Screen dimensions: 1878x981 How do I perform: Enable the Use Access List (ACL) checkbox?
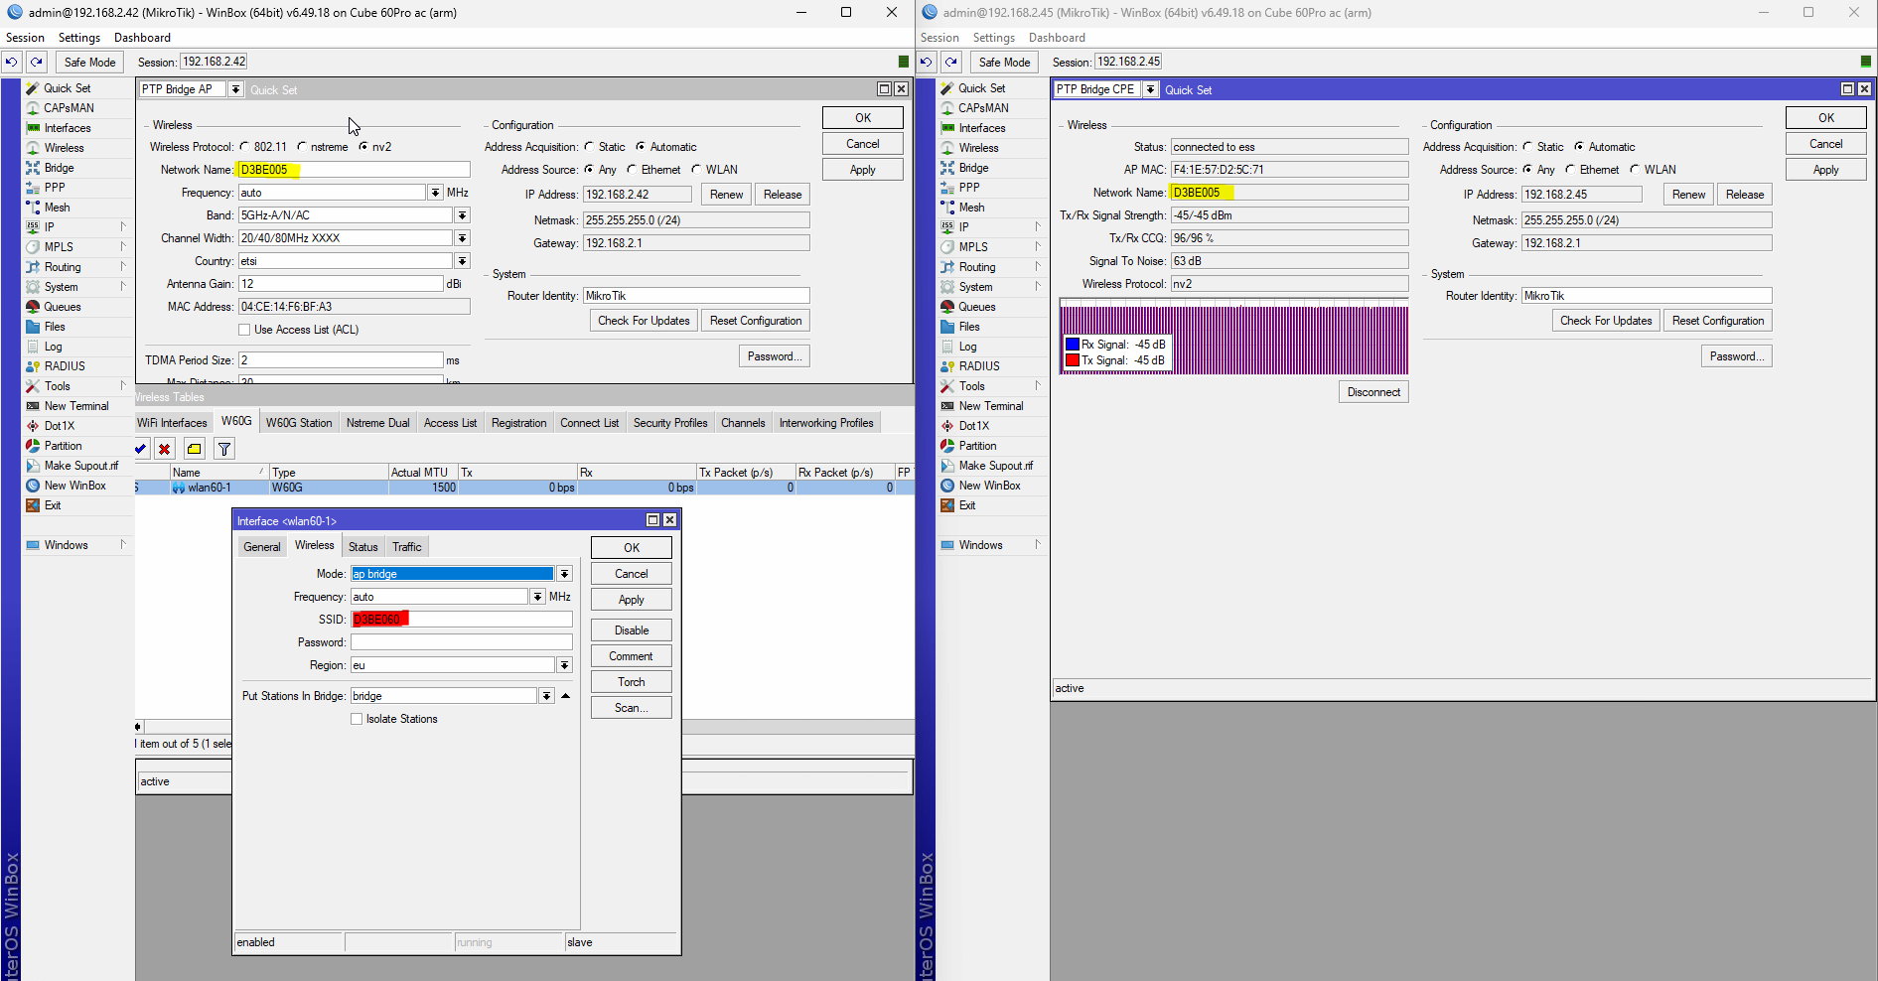pos(244,330)
